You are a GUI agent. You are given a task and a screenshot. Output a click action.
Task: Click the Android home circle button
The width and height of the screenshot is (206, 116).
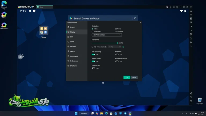[191, 97]
